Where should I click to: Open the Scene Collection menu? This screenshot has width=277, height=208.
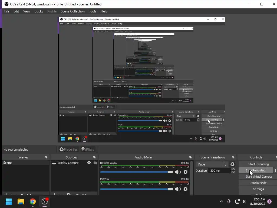[x=72, y=11]
